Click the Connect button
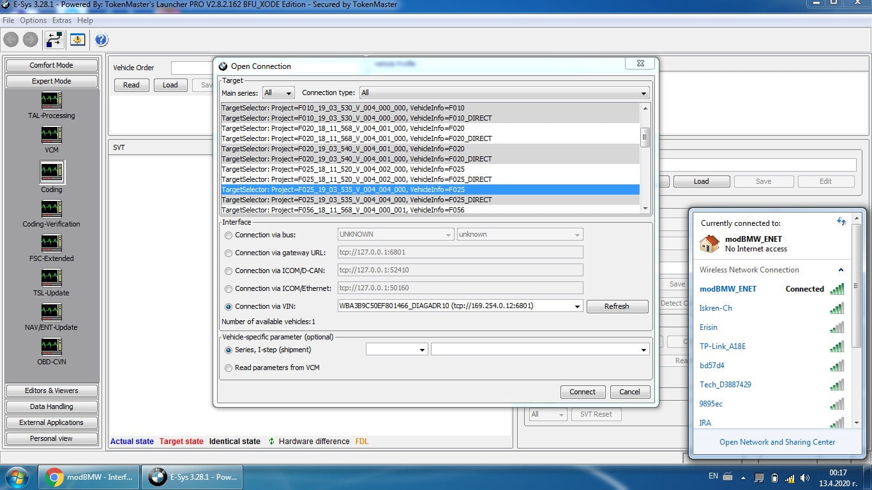 (x=583, y=392)
